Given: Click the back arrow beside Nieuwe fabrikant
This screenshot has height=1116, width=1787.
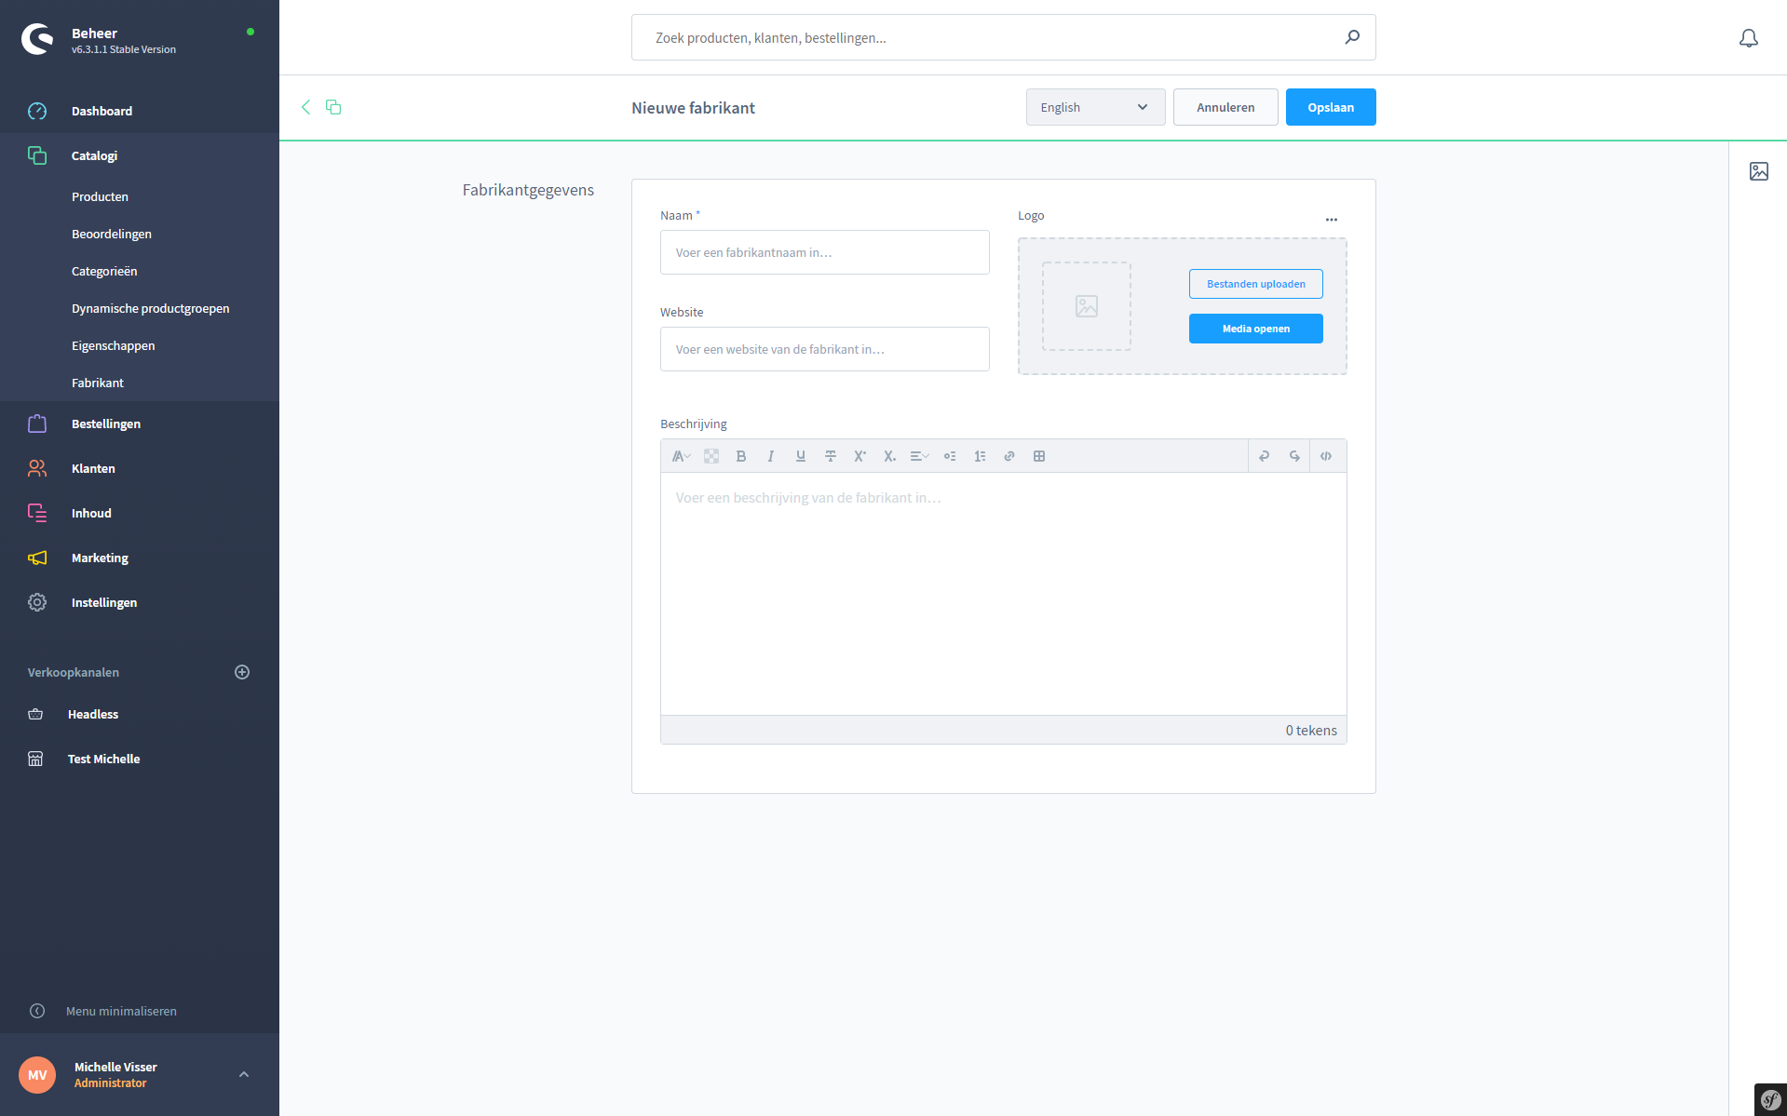Looking at the screenshot, I should [x=305, y=107].
